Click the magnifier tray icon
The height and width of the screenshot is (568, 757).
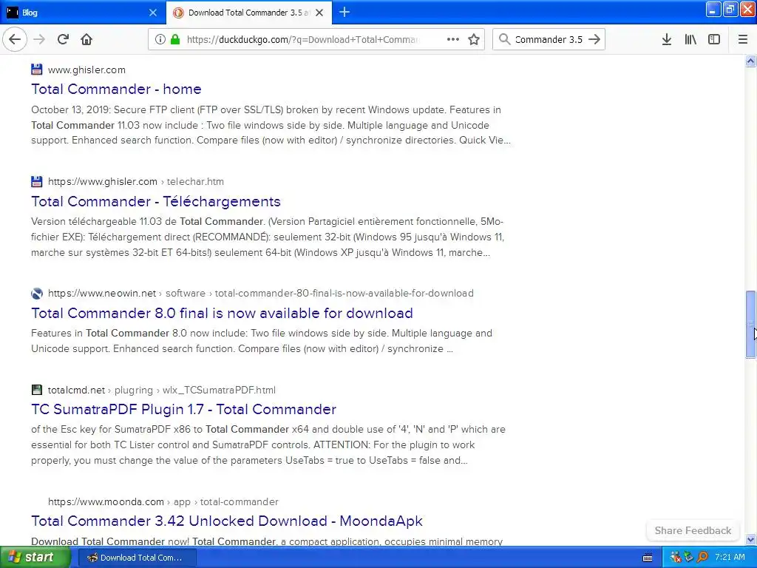tap(702, 558)
